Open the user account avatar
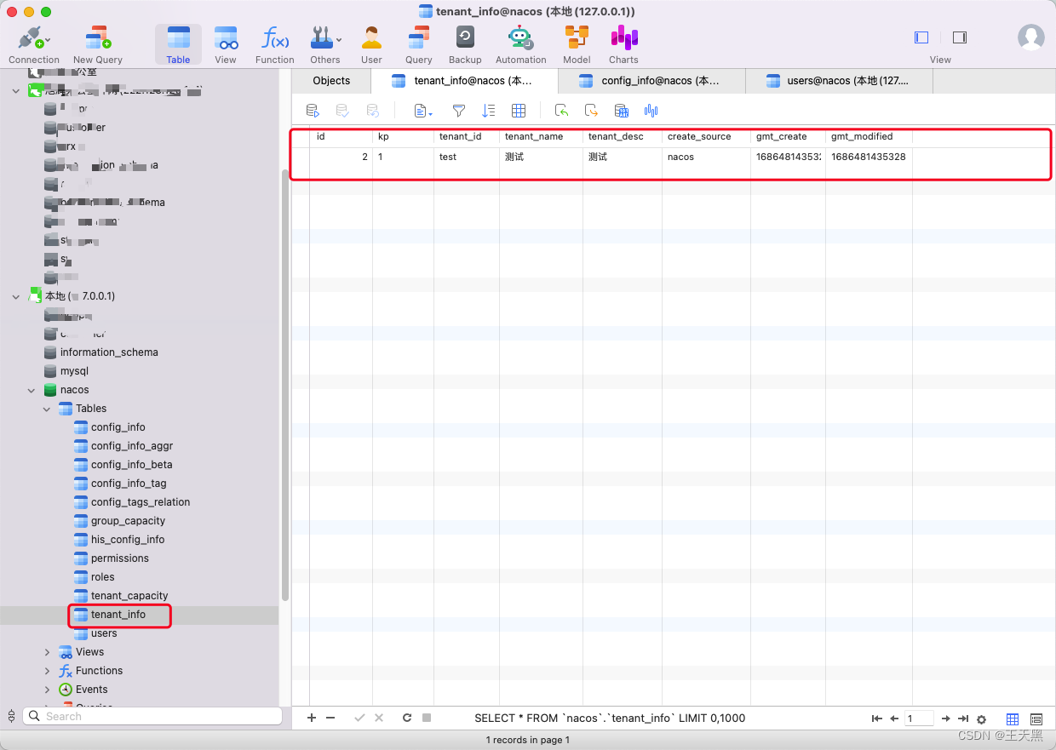 pos(1031,37)
